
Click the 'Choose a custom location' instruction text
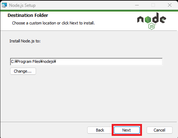[x=53, y=23]
